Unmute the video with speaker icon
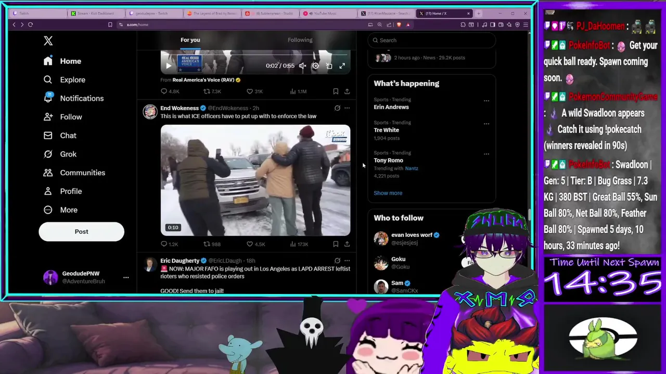 (x=302, y=66)
